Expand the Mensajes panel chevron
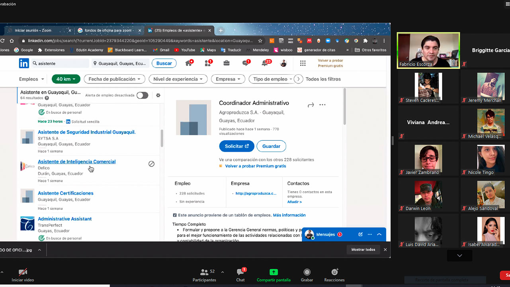Viewport: 510px width, 287px height. click(379, 235)
